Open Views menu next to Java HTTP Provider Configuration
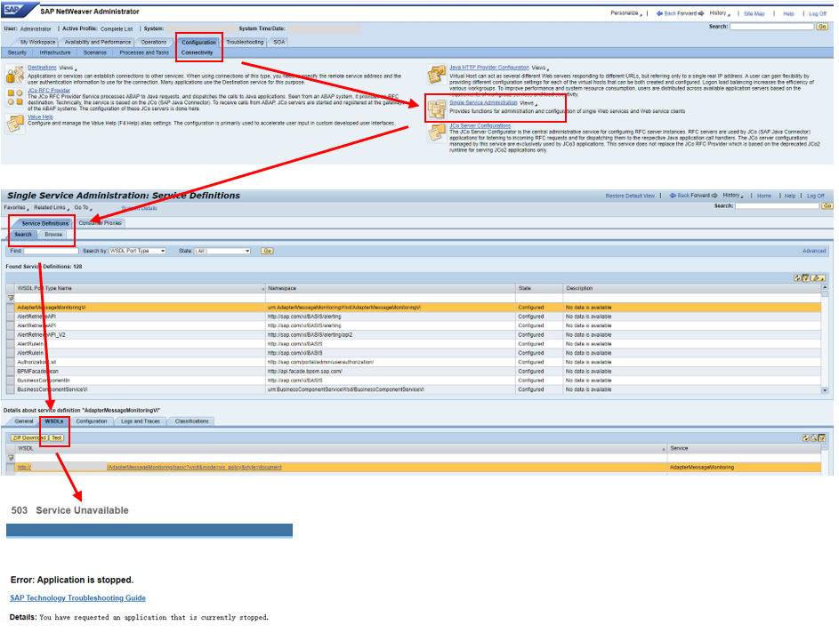 click(x=540, y=68)
